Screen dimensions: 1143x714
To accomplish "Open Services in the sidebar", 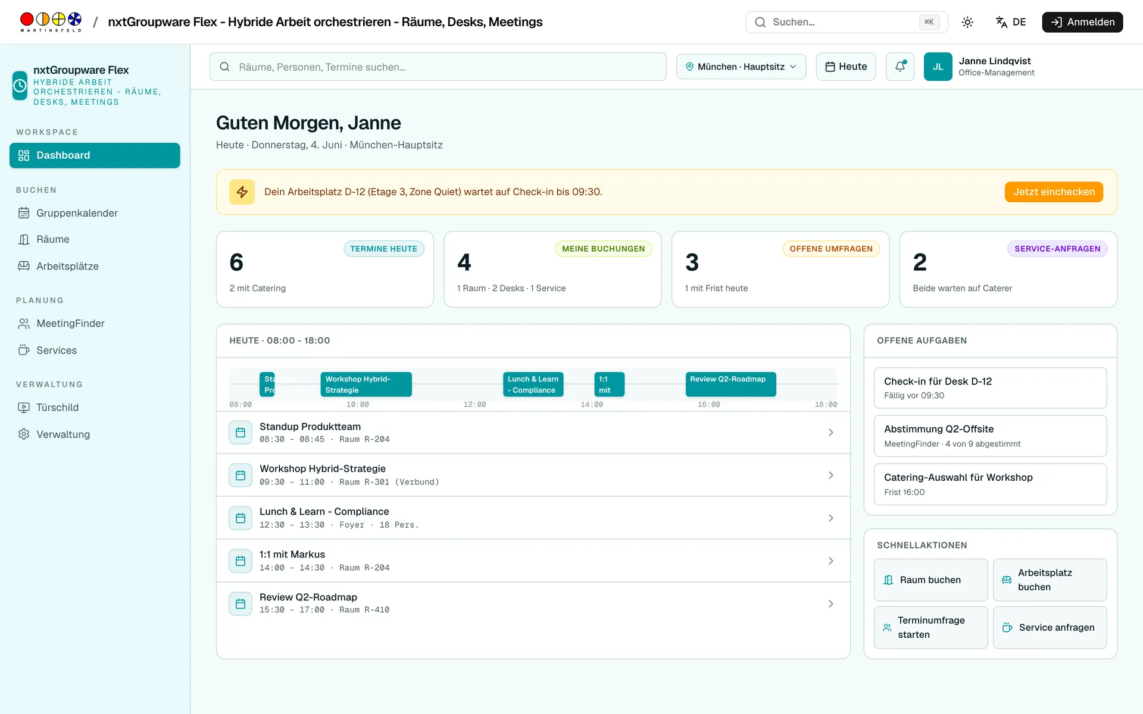I will (x=95, y=350).
